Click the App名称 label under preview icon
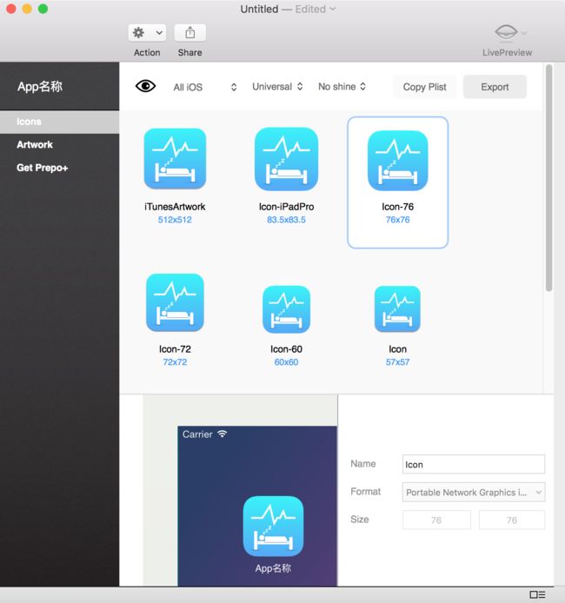This screenshot has height=603, width=565. click(273, 568)
